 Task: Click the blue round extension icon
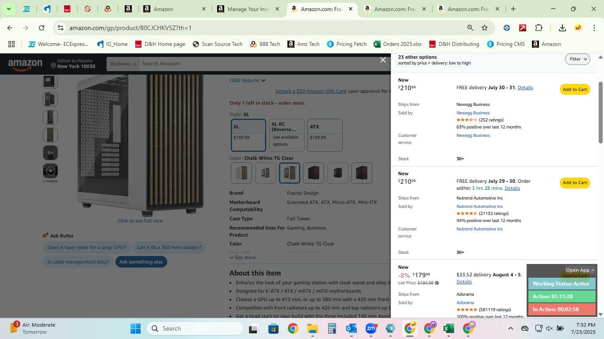[507, 28]
